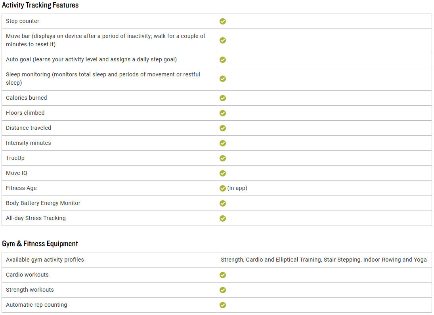Click the Gym & Fitness Equipment heading

pyautogui.click(x=40, y=243)
